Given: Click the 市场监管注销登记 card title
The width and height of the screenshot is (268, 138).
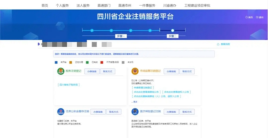Looking at the screenshot, I should 150,71.
